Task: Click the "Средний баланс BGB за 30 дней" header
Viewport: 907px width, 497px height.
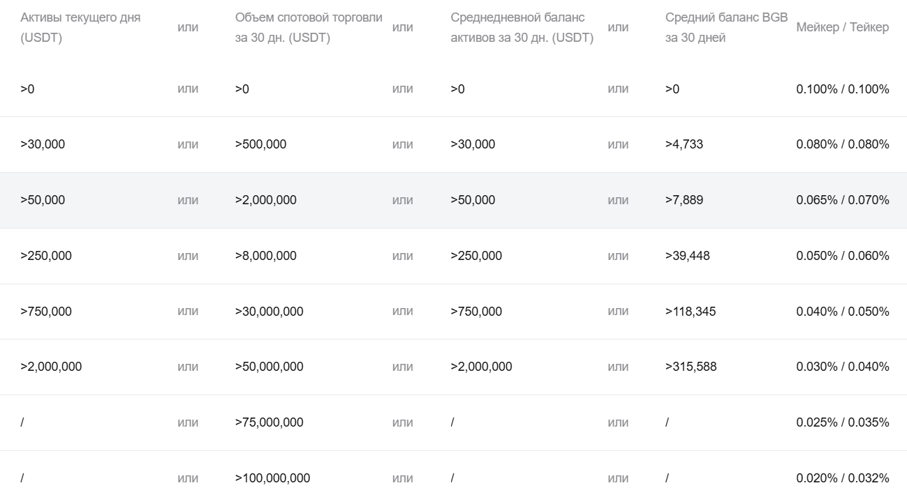Action: coord(726,27)
